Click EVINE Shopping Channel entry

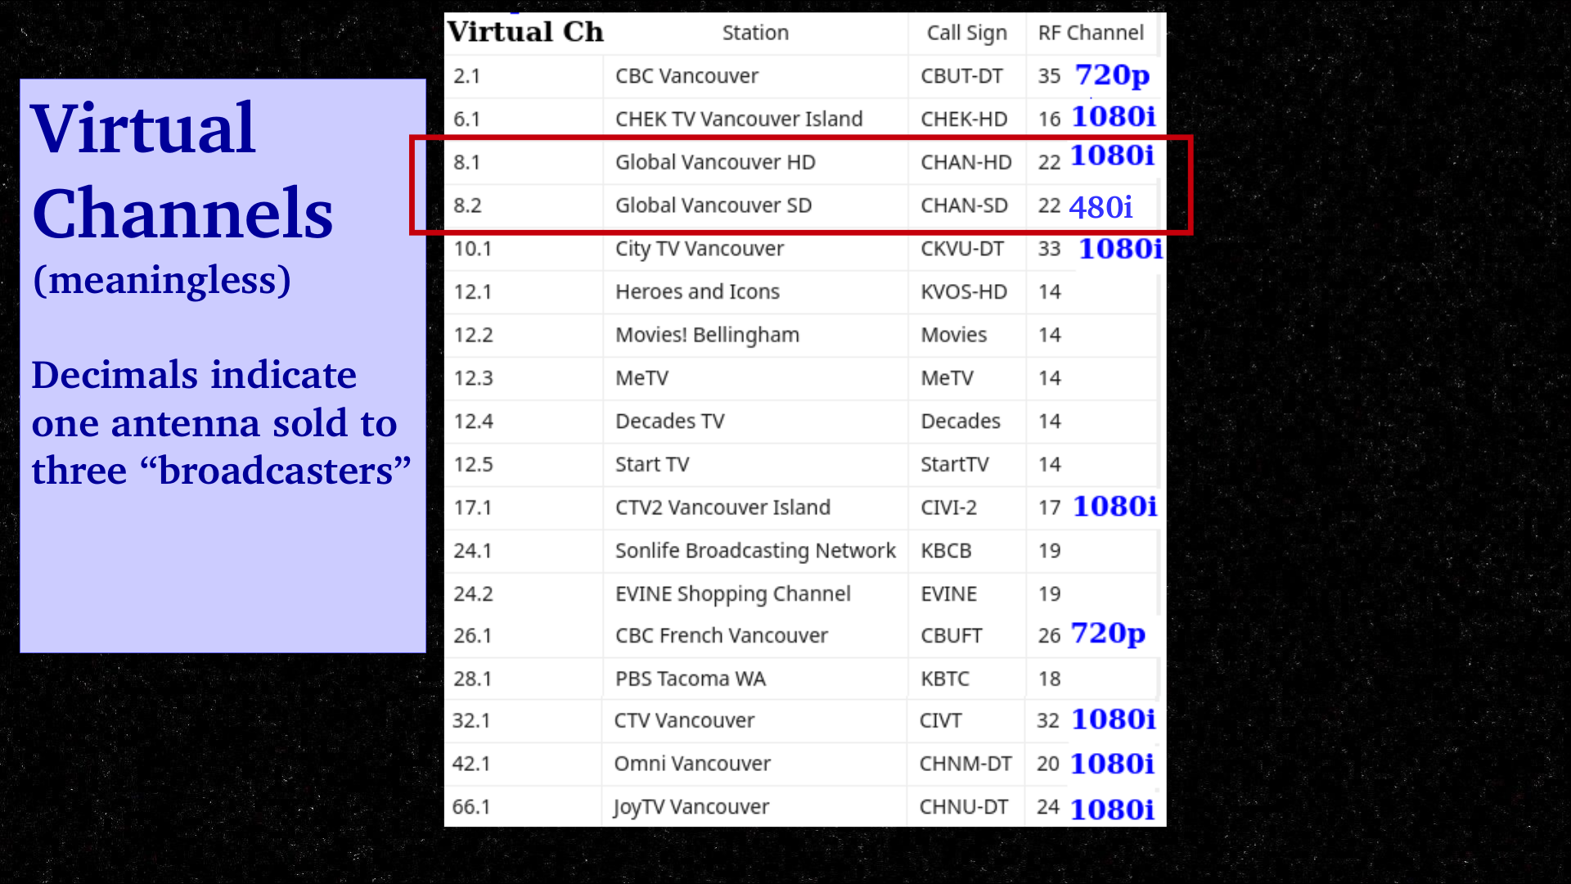coord(732,594)
